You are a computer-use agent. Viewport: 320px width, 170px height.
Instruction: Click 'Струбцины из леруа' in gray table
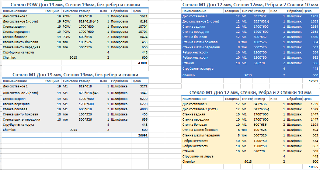coord(18,125)
